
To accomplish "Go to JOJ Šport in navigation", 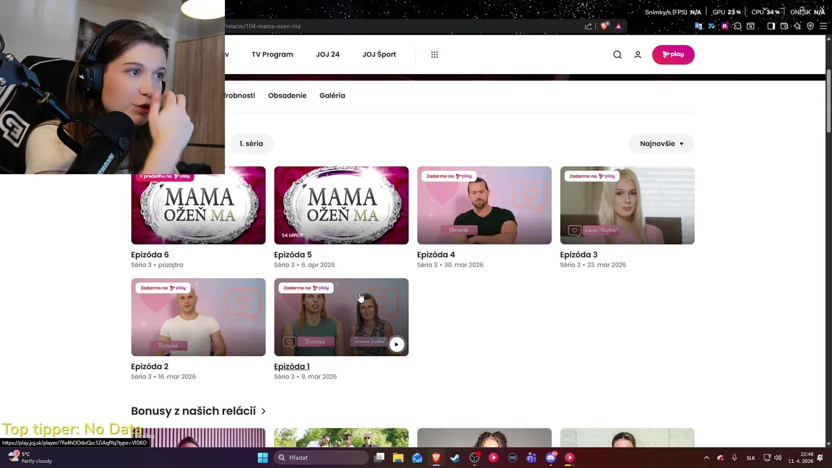I will click(x=379, y=55).
